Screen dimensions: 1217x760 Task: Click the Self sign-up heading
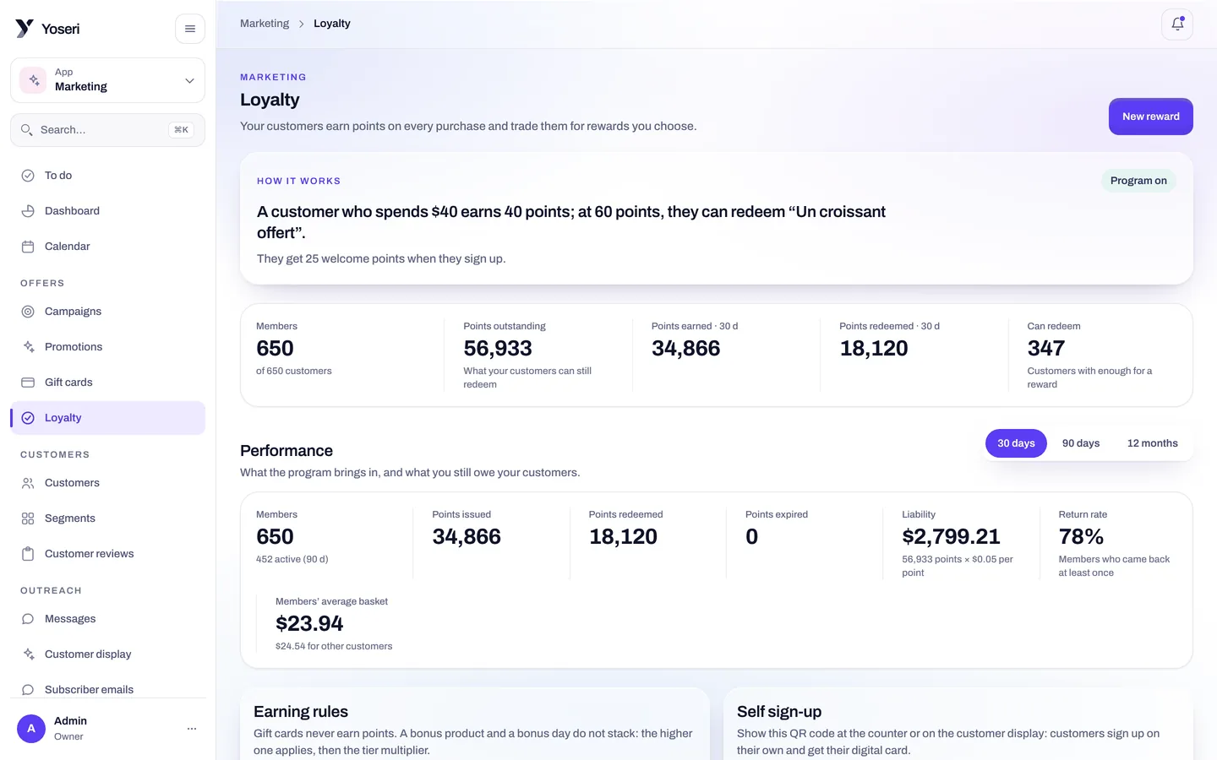pos(779,712)
